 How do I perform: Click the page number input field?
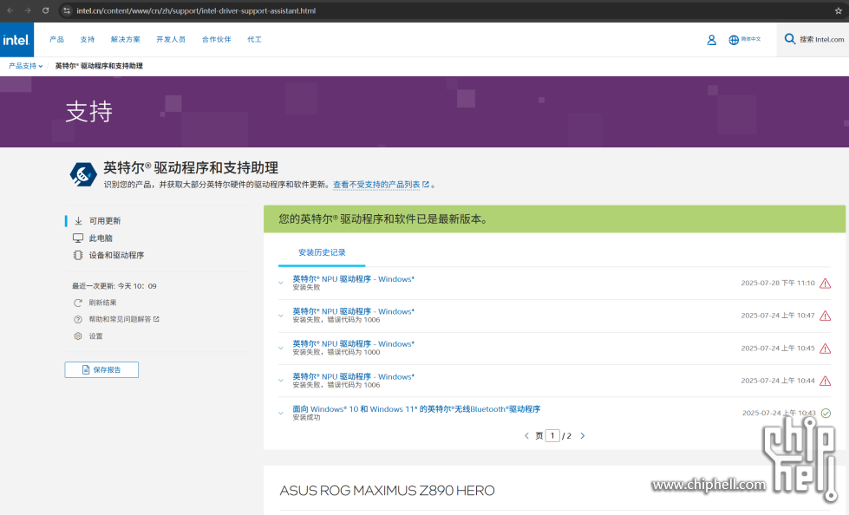pos(552,436)
